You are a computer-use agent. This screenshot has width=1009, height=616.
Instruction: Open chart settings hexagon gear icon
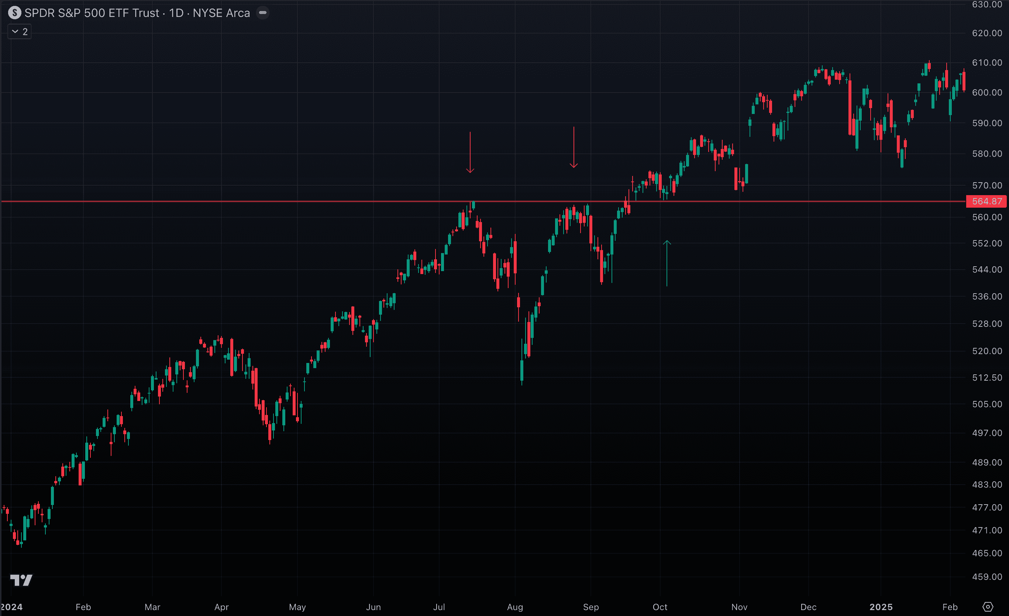click(x=988, y=606)
